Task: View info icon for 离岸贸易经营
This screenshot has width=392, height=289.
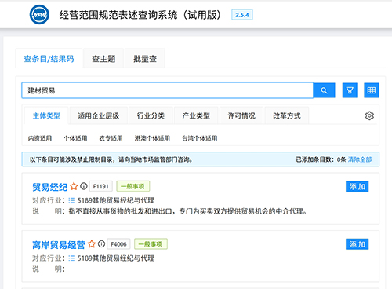Action: click(101, 244)
